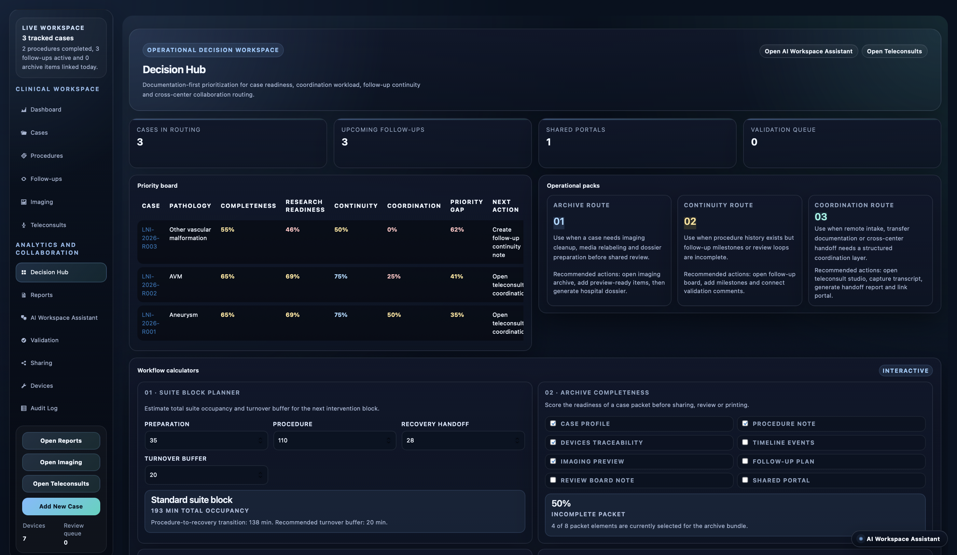Click the Teleconsults microphone icon

[23, 225]
